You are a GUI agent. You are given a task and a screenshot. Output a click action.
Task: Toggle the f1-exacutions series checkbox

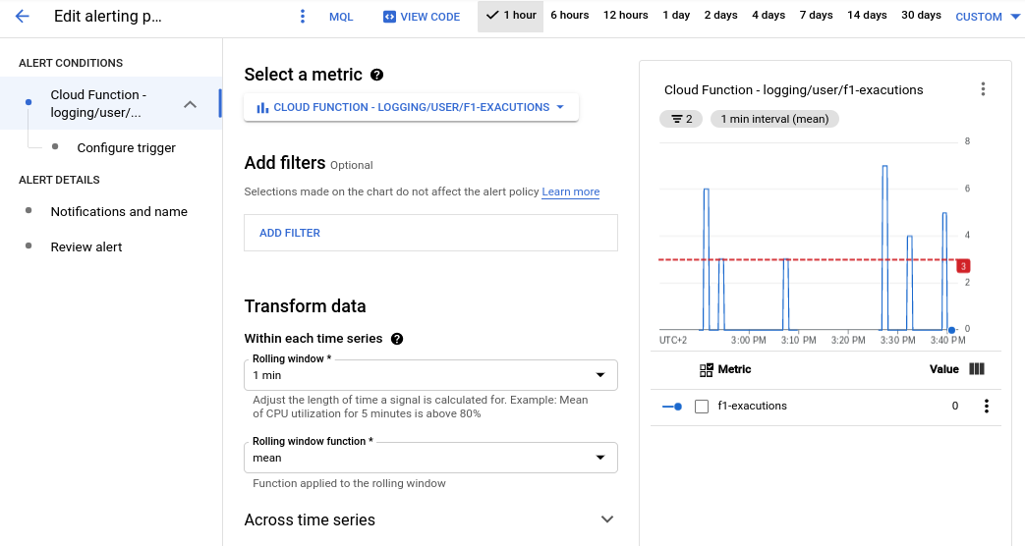(702, 407)
